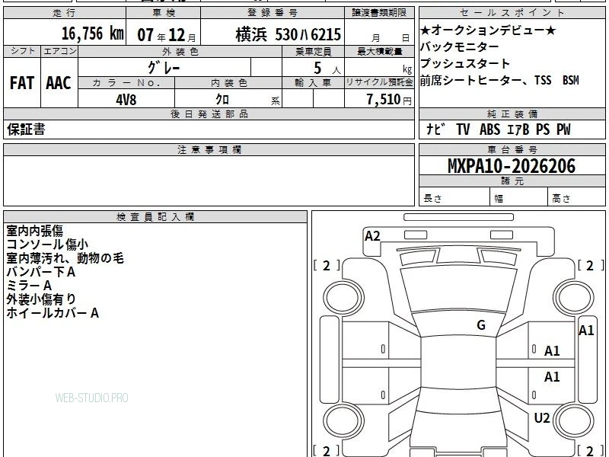
Task: Click the A2 damage mark on diagram
Action: [372, 236]
